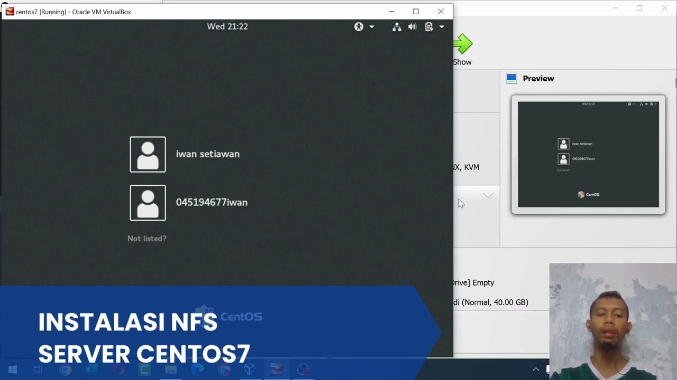Viewport: 677px width, 380px height.
Task: Open the Windows Start button
Action: pyautogui.click(x=13, y=369)
